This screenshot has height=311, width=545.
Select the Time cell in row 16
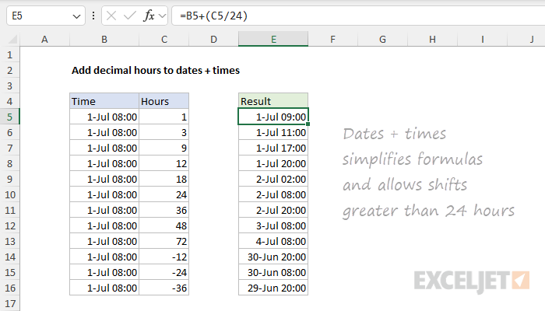click(104, 288)
